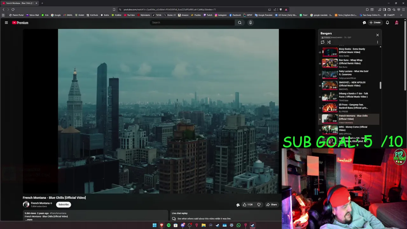Click the Bangers playlist title
The height and width of the screenshot is (229, 407).
(326, 33)
